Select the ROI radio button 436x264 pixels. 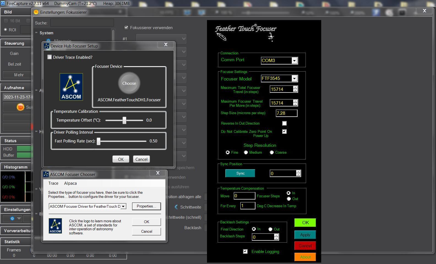[6, 30]
